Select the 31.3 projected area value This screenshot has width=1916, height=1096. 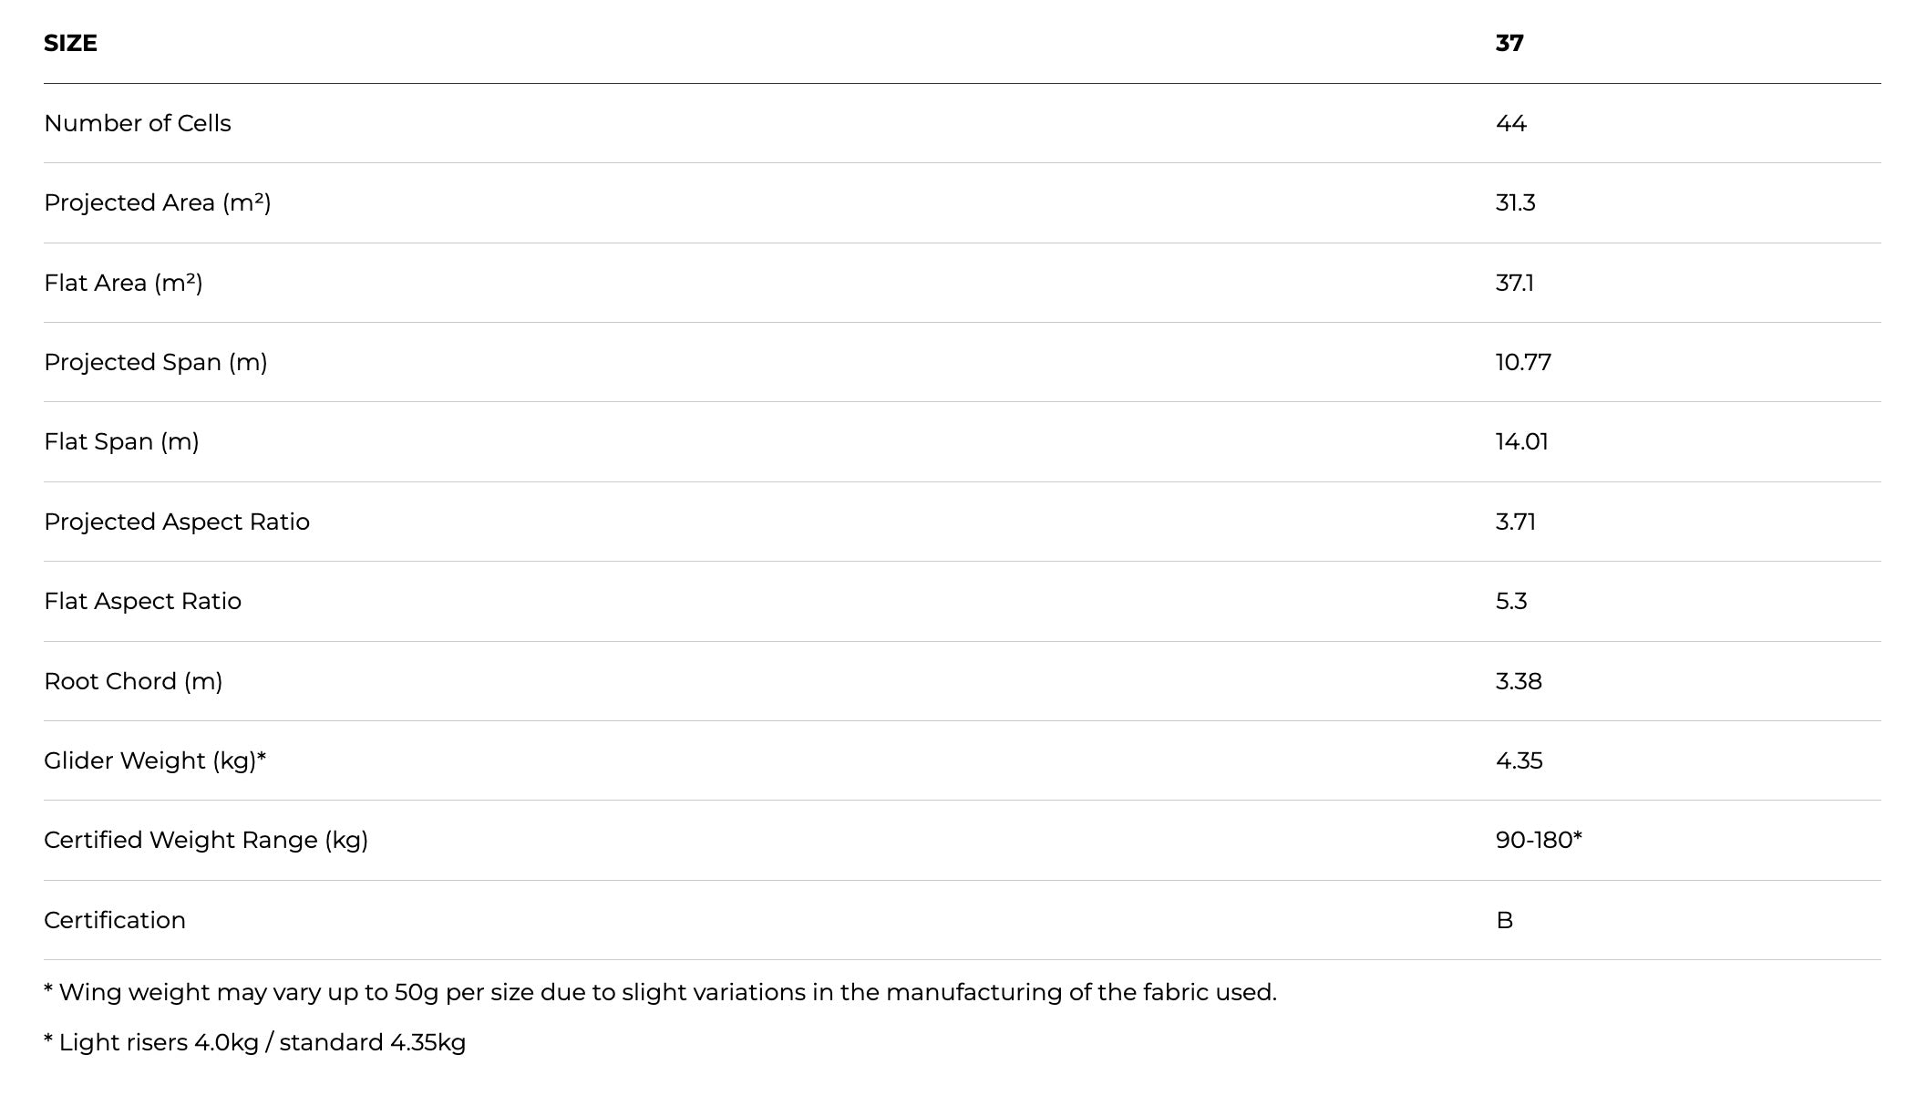(1515, 202)
